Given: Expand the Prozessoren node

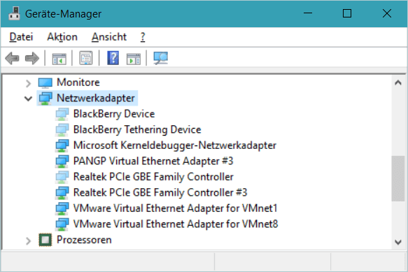Looking at the screenshot, I should 28,241.
